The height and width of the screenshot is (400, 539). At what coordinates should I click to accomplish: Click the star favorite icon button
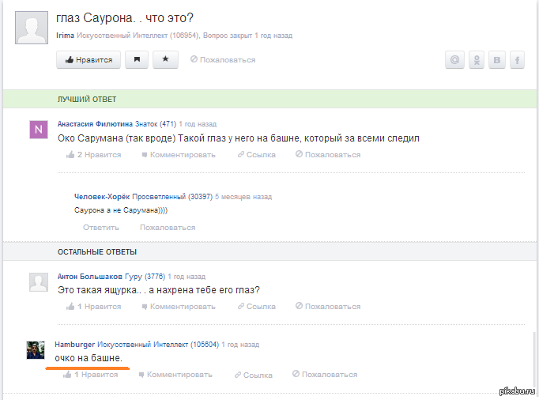pos(165,59)
